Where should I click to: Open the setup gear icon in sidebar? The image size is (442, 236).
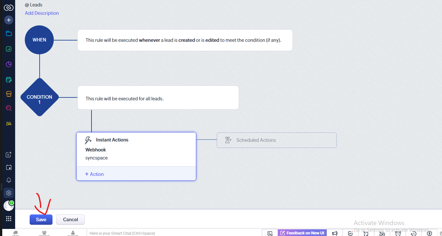pos(9,193)
